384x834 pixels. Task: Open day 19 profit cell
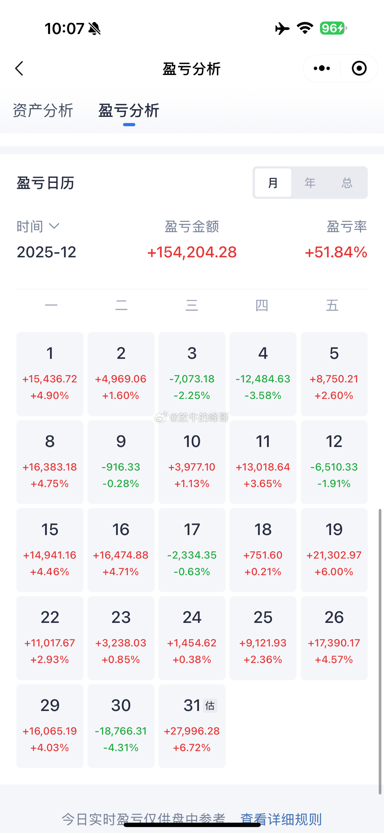click(x=334, y=550)
